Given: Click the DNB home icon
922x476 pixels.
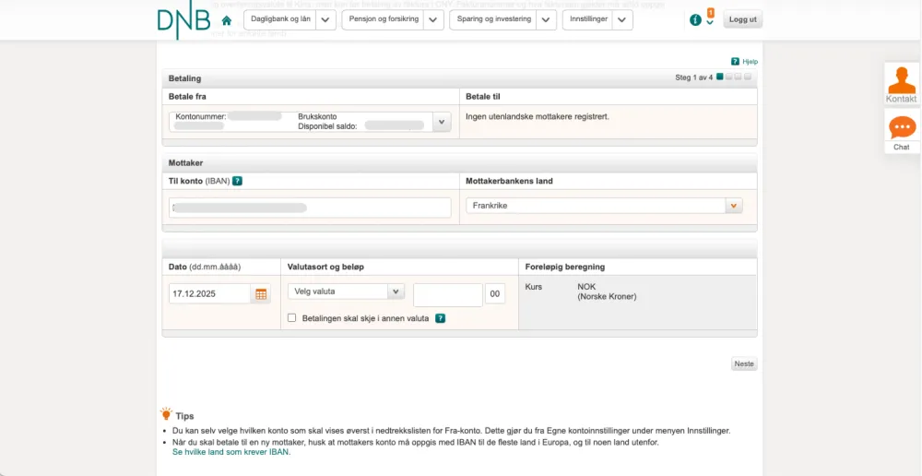Looking at the screenshot, I should tap(227, 20).
